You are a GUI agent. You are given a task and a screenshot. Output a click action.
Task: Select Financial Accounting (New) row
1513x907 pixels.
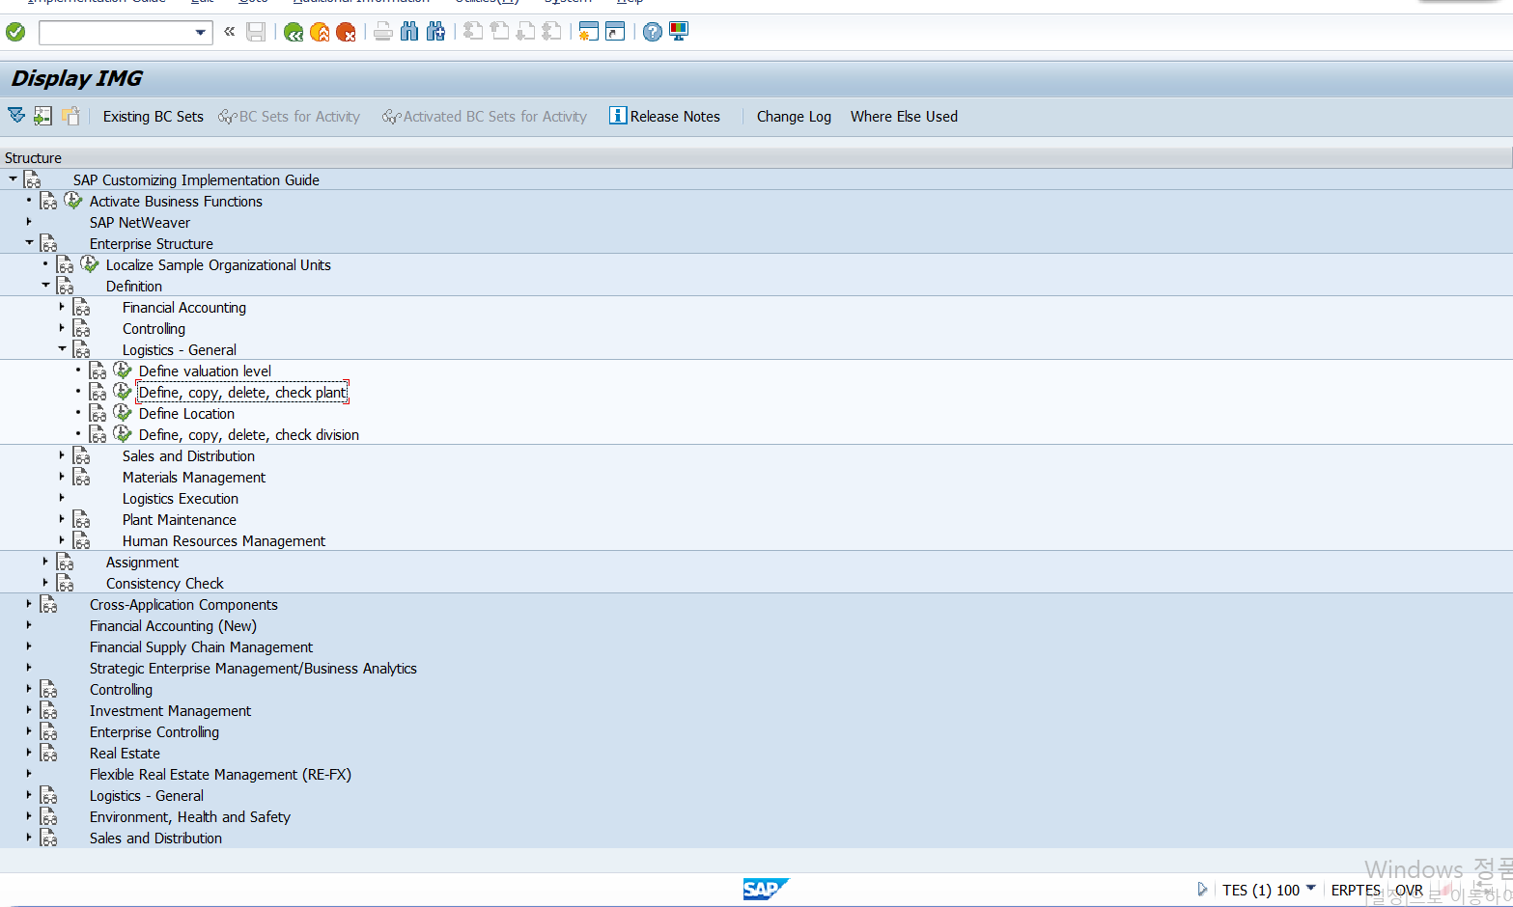(x=173, y=626)
